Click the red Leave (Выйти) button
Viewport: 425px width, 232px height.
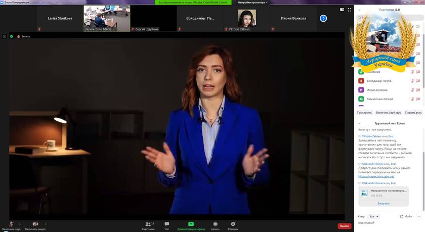[345, 226]
